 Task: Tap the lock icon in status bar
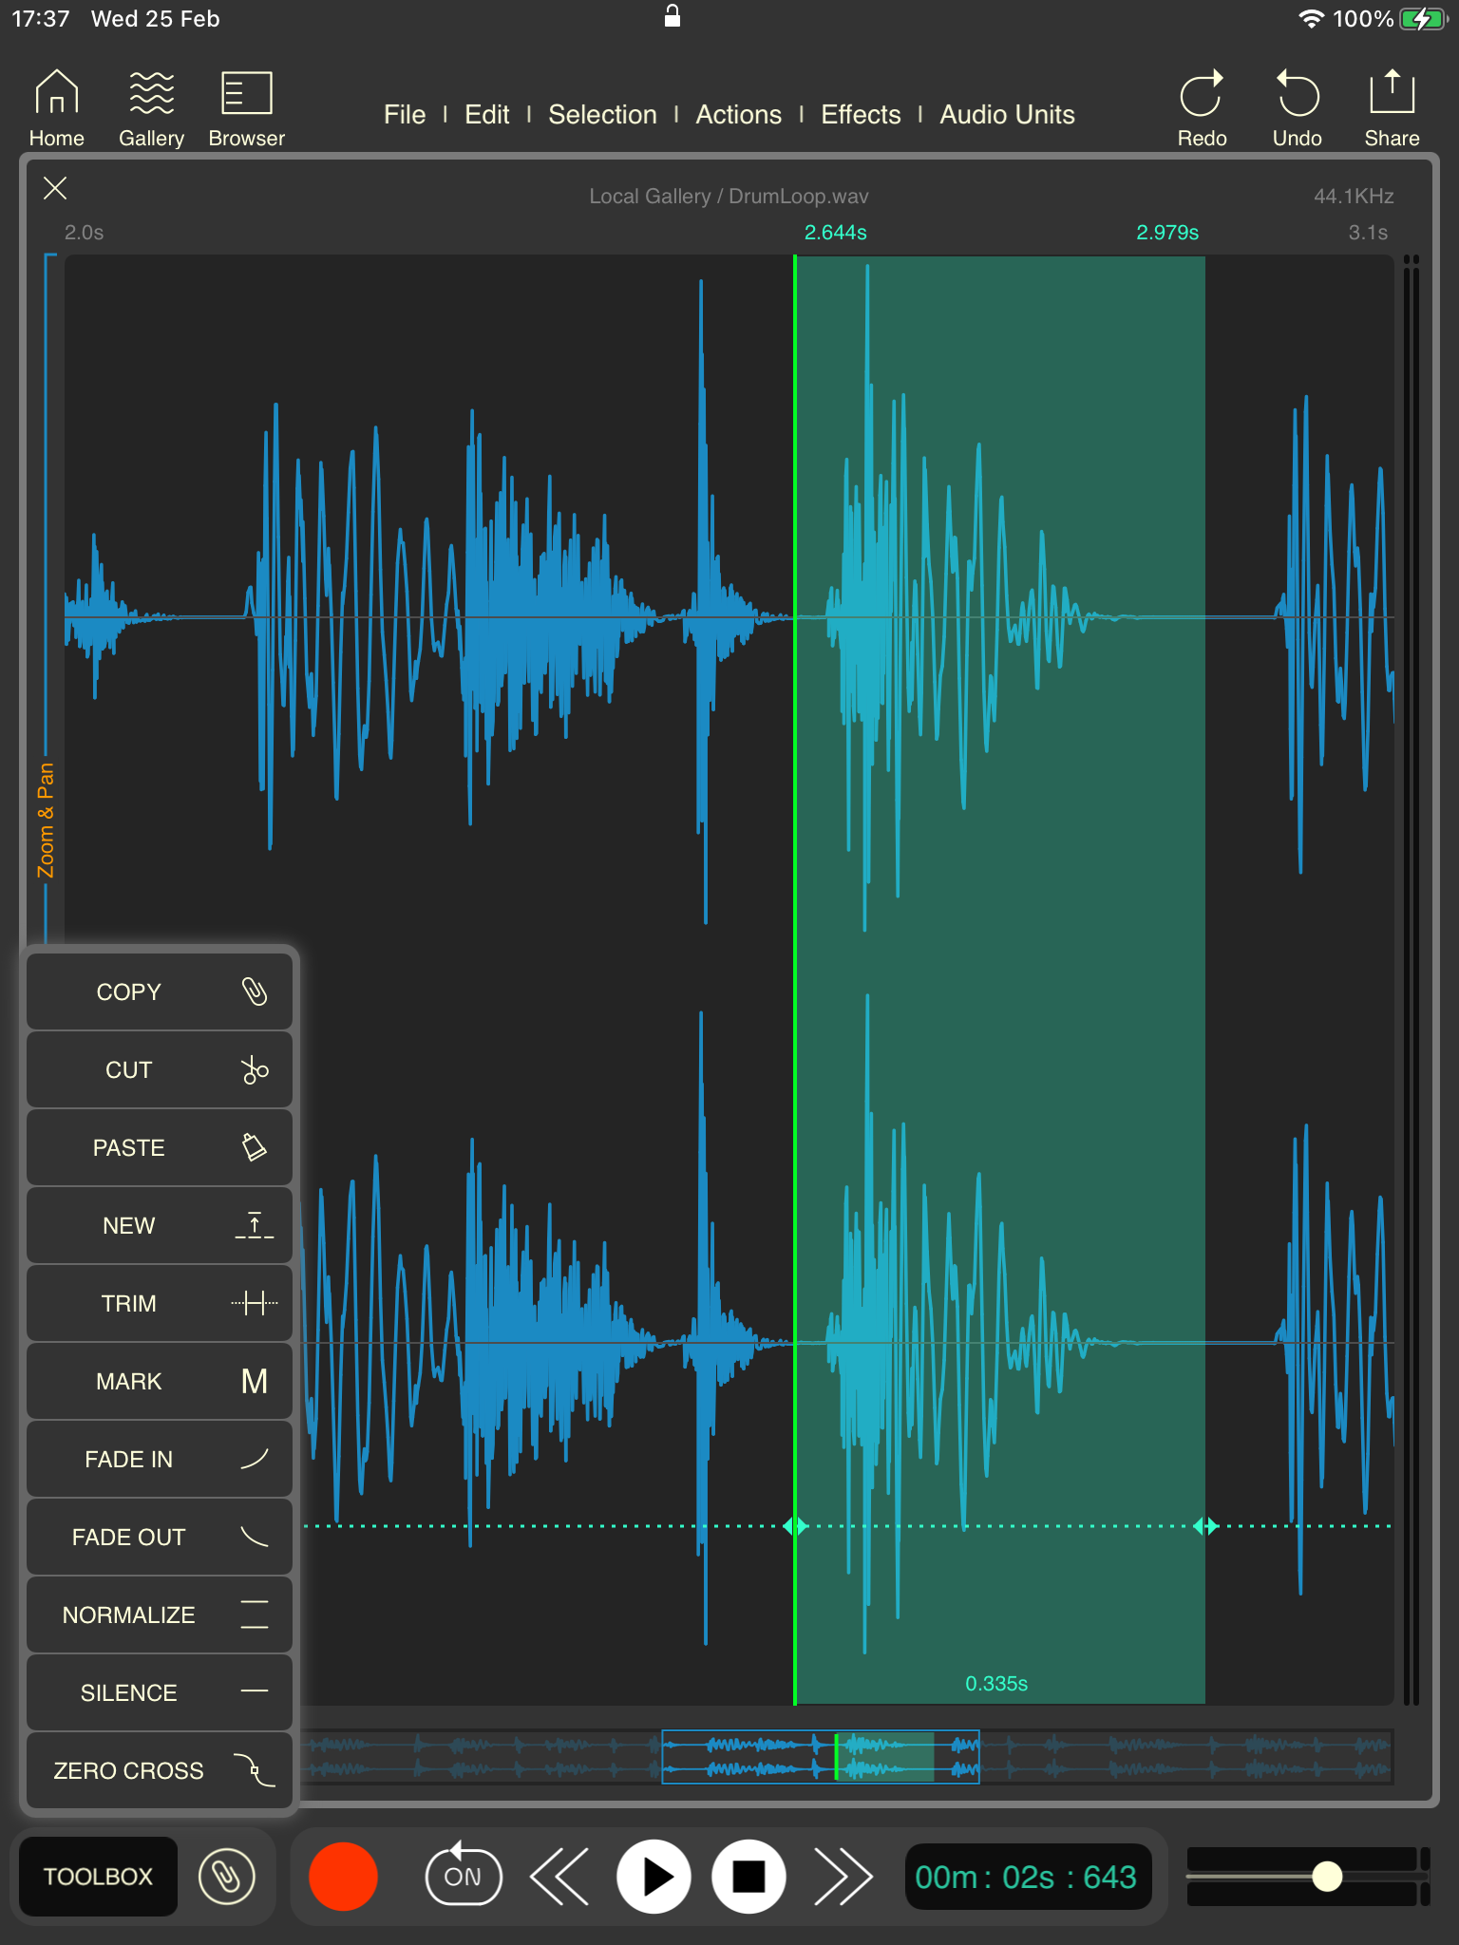pyautogui.click(x=673, y=15)
